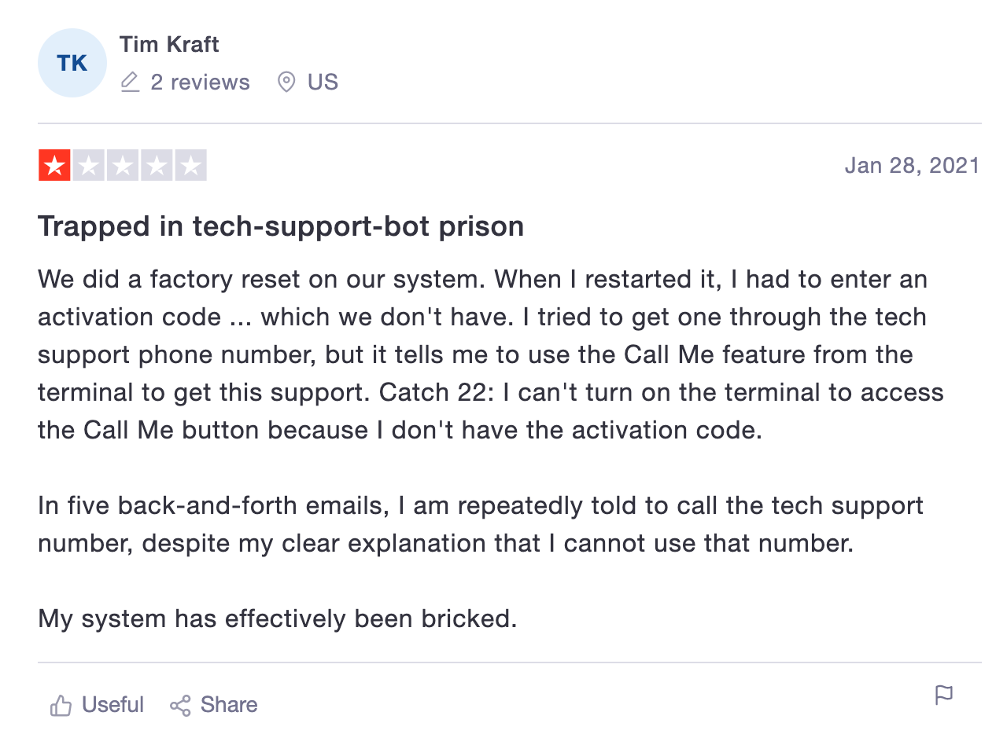Viewport: 1007px width, 745px height.
Task: Click the Share label text
Action: (229, 705)
